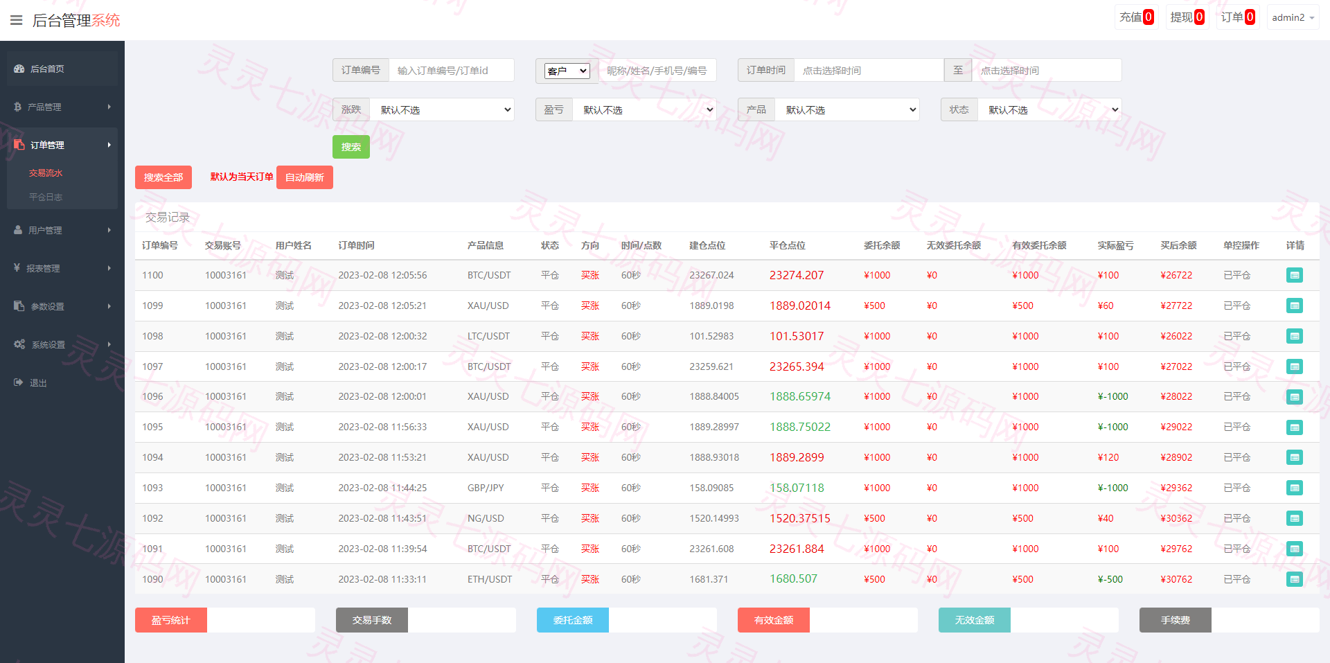Open the 客户 type dropdown
1330x663 pixels.
point(567,71)
